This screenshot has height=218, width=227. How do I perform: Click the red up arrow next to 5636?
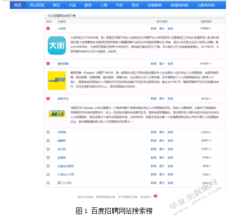pyautogui.click(x=210, y=166)
